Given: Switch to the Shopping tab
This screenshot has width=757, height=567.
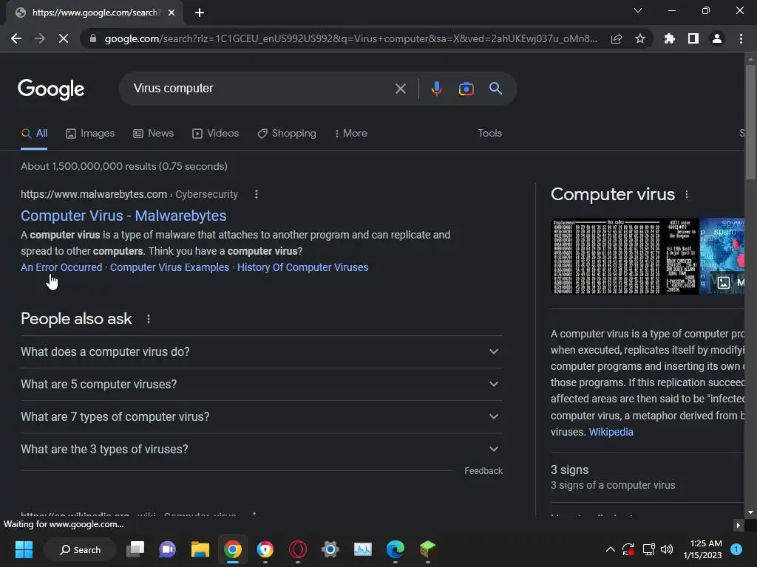Looking at the screenshot, I should coord(287,134).
